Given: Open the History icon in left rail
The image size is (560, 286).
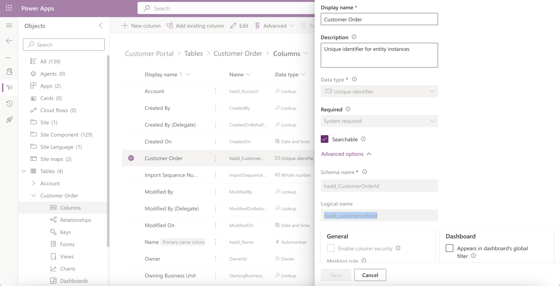Looking at the screenshot, I should (x=9, y=104).
